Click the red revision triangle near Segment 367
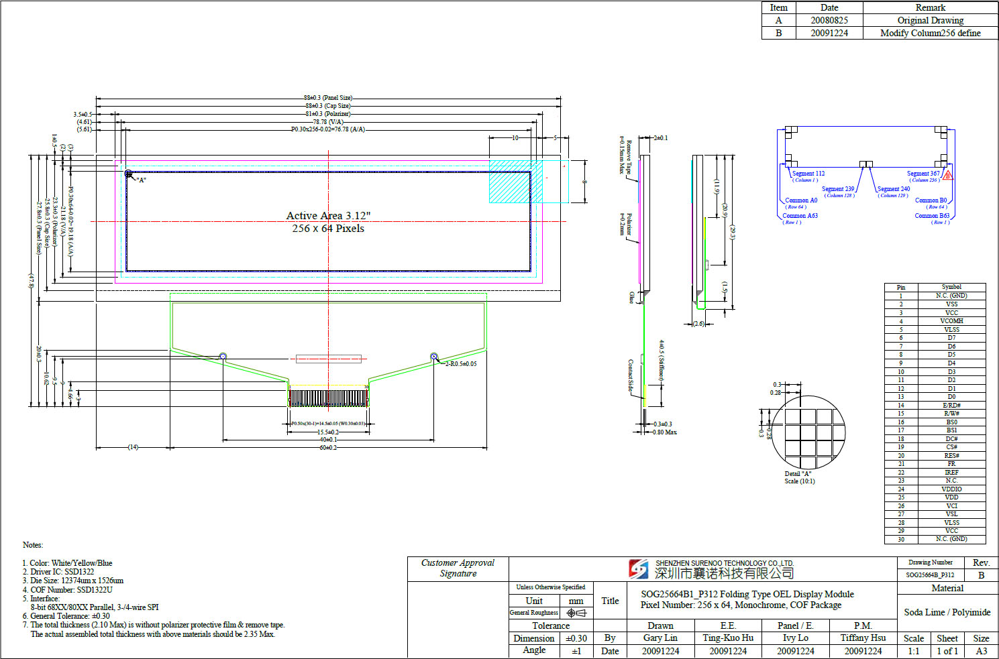999x659 pixels. pos(947,176)
